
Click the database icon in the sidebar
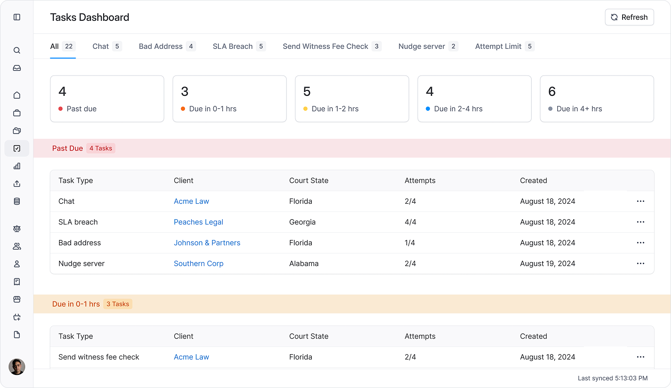coord(17,201)
